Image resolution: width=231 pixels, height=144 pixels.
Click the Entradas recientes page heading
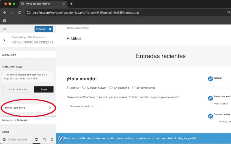click(161, 56)
